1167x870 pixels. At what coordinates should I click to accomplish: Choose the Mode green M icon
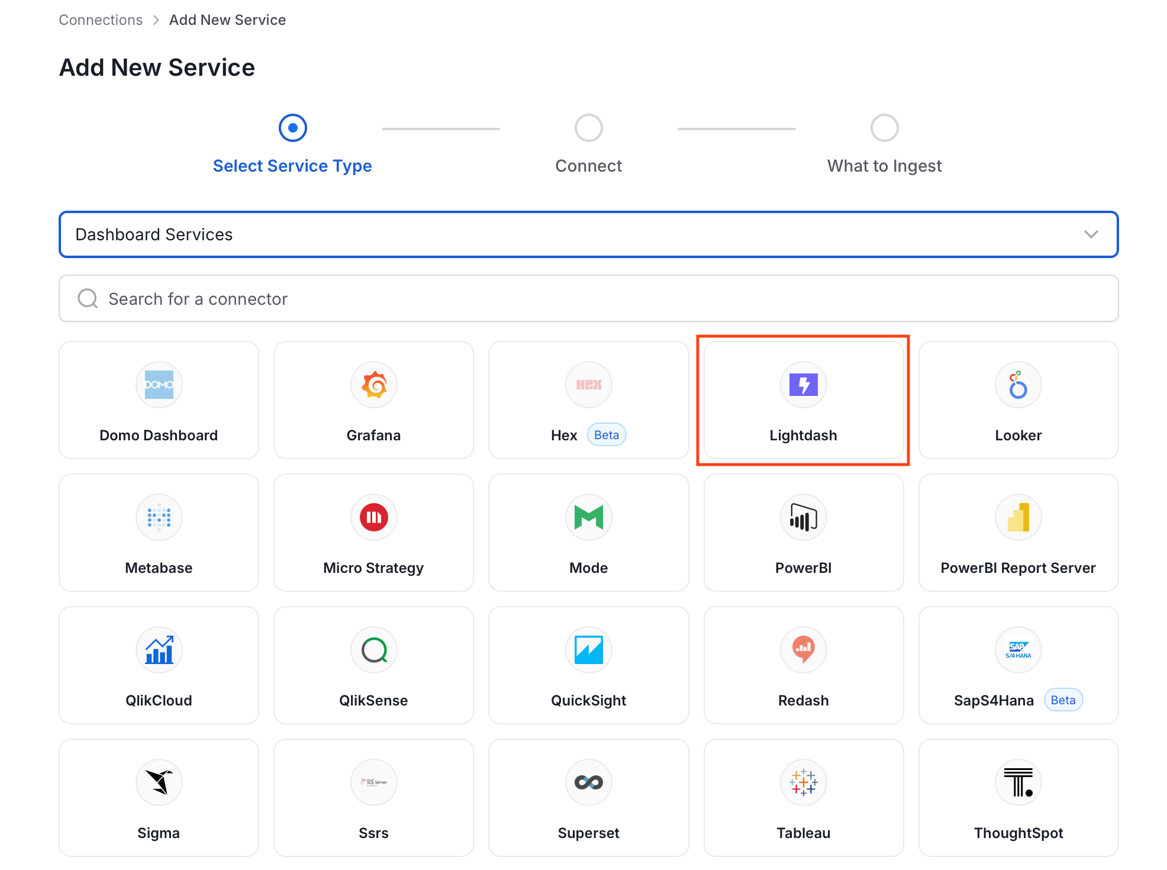point(589,517)
